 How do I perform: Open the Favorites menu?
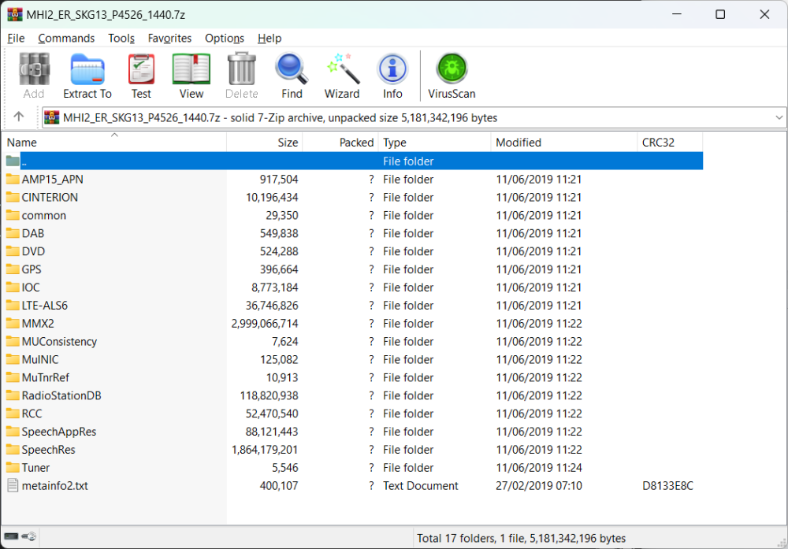coord(169,38)
